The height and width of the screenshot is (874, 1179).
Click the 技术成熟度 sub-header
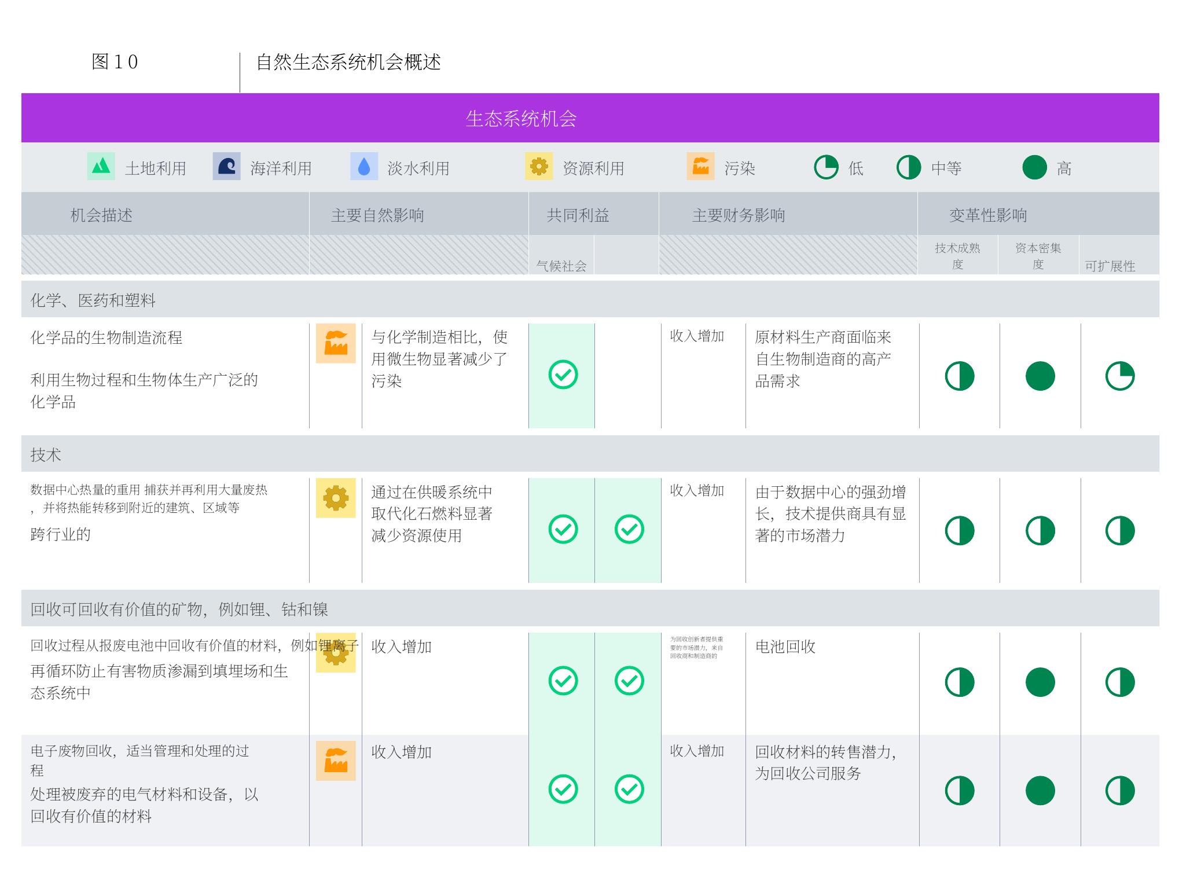[x=957, y=256]
